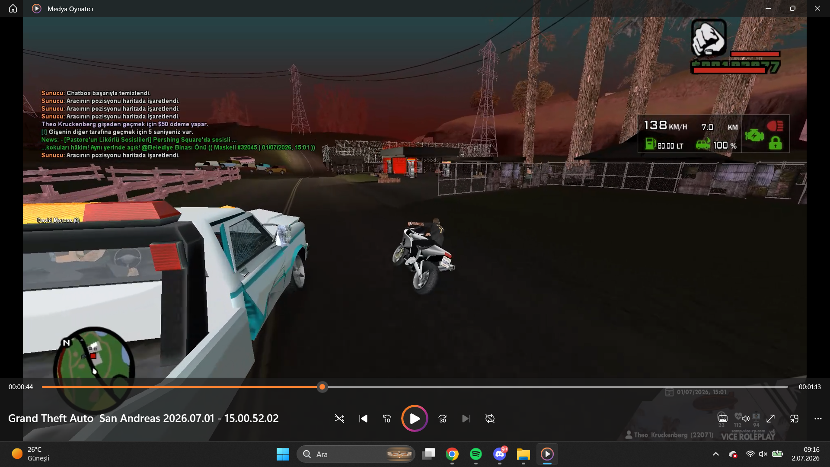
Task: Open Spotify from the taskbar
Action: coord(476,454)
